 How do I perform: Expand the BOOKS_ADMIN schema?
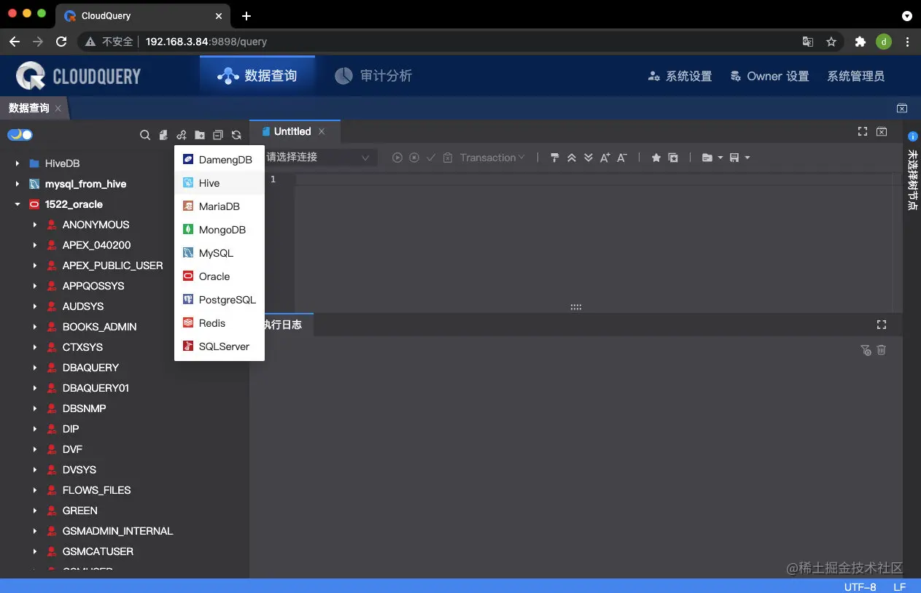click(x=35, y=327)
